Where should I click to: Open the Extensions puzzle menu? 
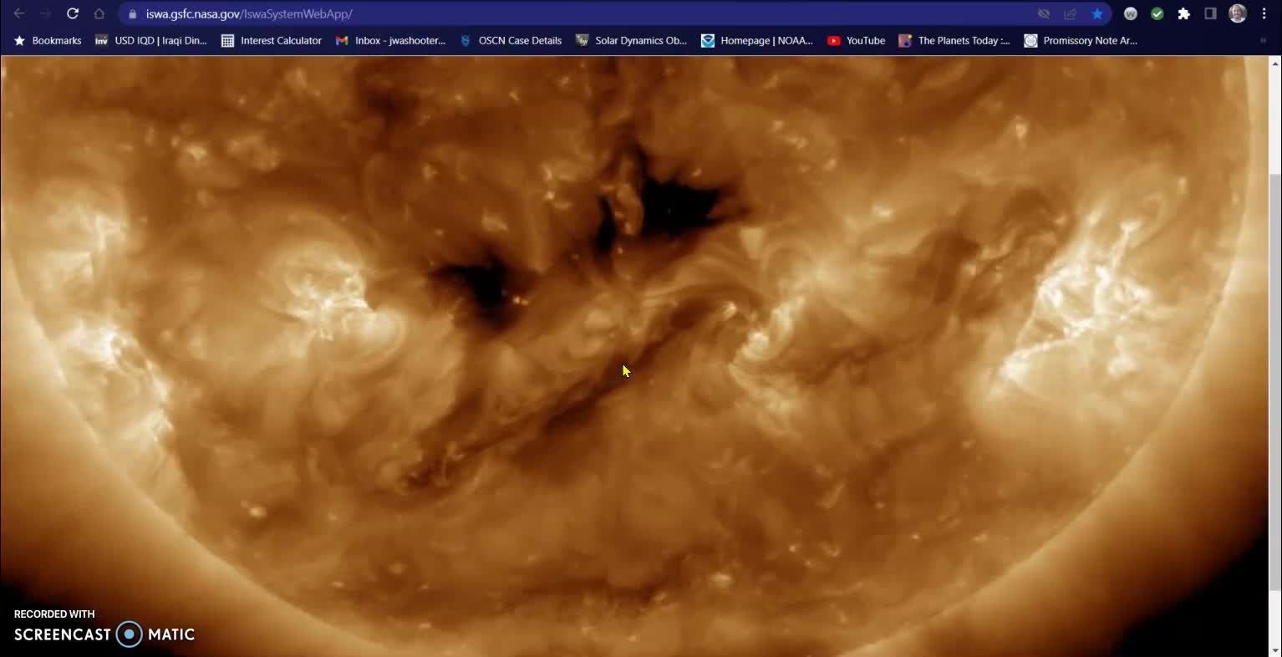click(1184, 13)
